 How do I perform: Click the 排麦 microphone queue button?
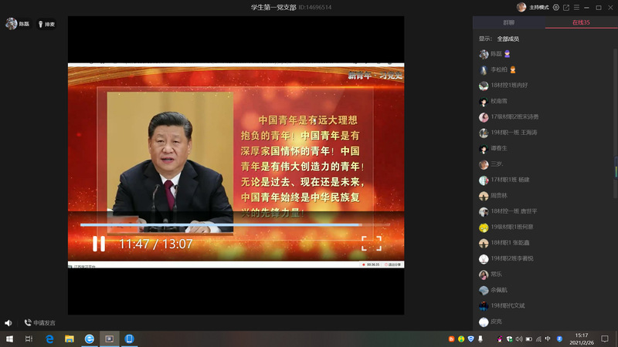(46, 24)
